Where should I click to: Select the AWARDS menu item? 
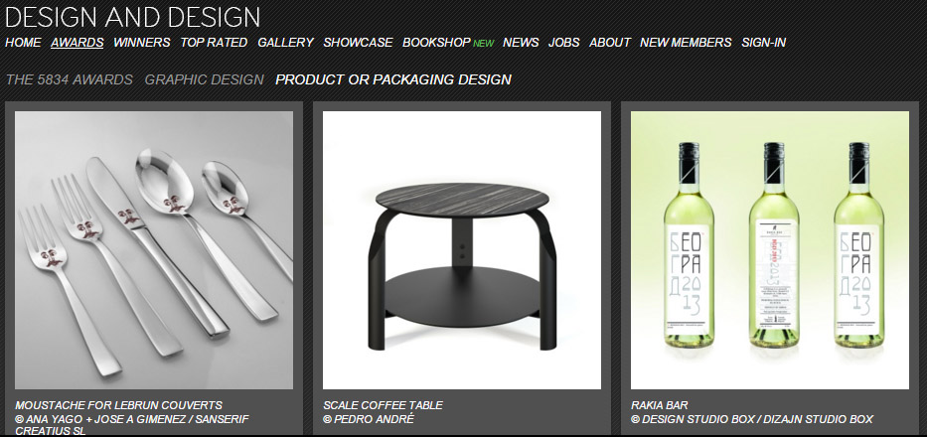click(x=77, y=43)
